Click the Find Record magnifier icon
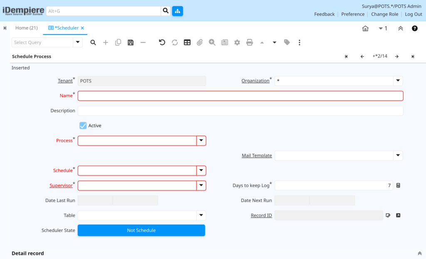The width and height of the screenshot is (426, 259). 93,42
